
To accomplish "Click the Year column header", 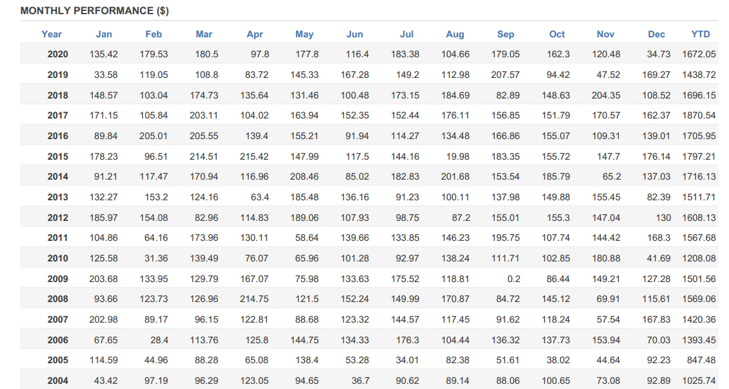I will coord(52,34).
